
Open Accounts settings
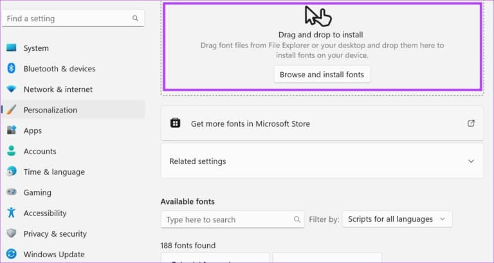(x=73, y=151)
